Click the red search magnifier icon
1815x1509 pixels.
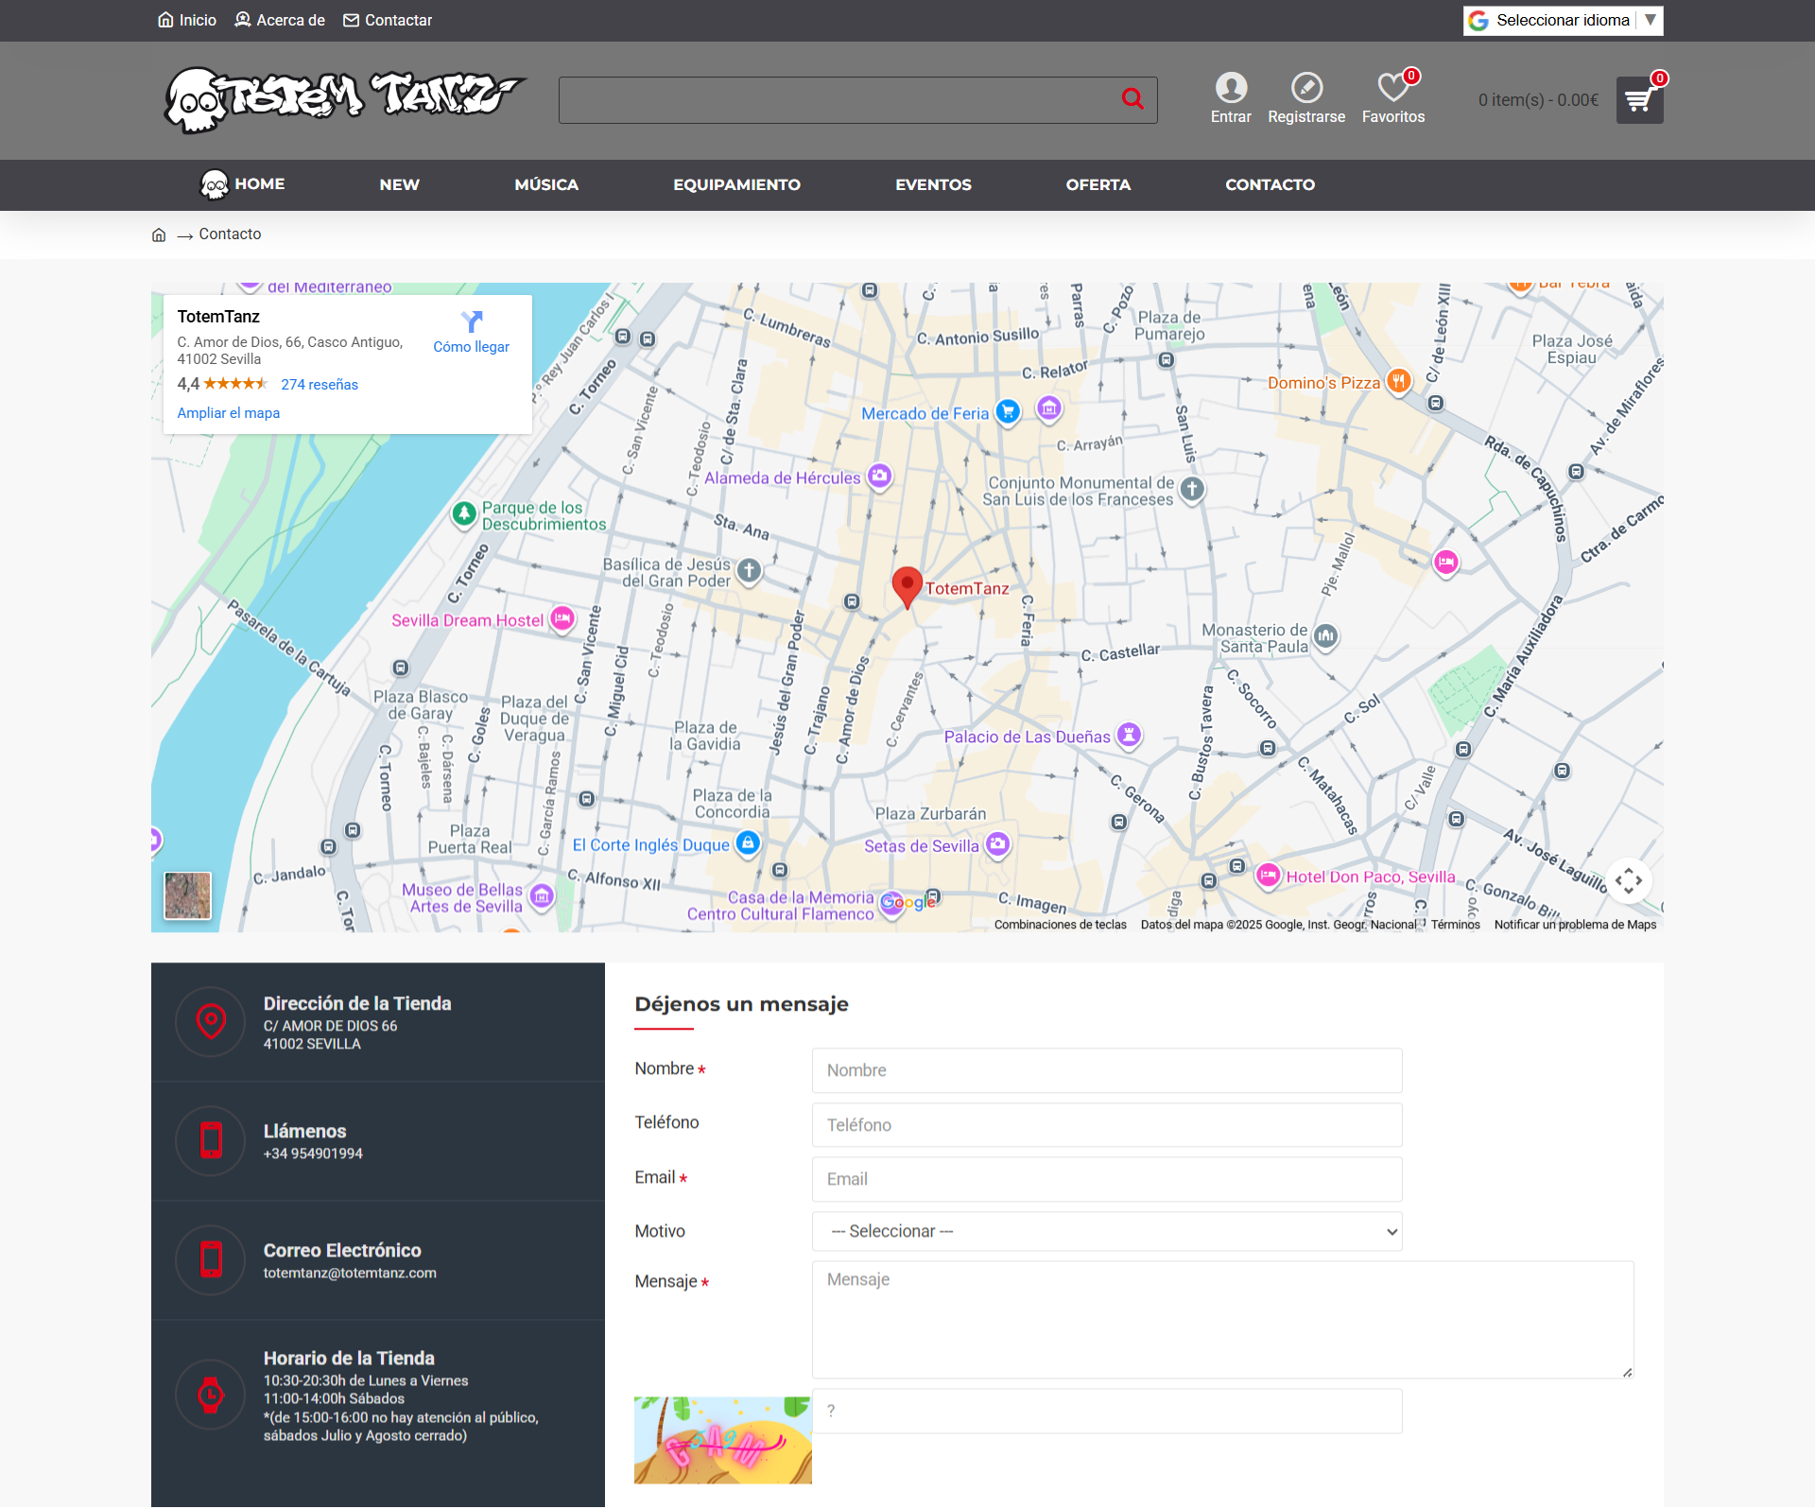[x=1132, y=99]
